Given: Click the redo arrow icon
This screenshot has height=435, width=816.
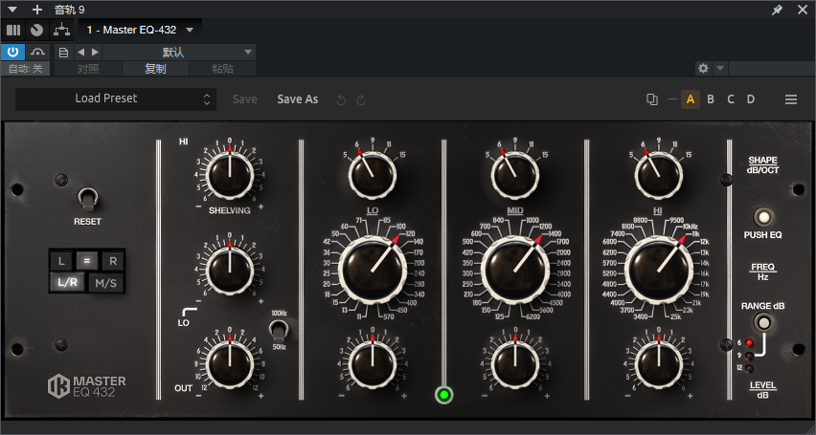Looking at the screenshot, I should (x=361, y=99).
